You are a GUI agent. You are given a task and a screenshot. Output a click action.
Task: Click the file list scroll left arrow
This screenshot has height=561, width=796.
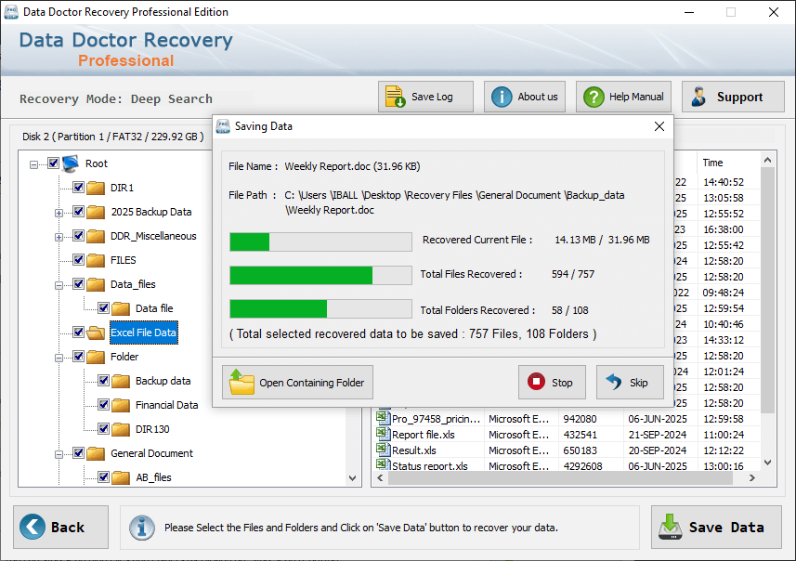pyautogui.click(x=380, y=477)
